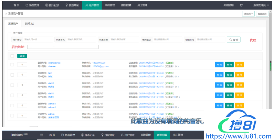273x140 pixels.
Task: Click the 添加用户 button
Action: pos(248,14)
